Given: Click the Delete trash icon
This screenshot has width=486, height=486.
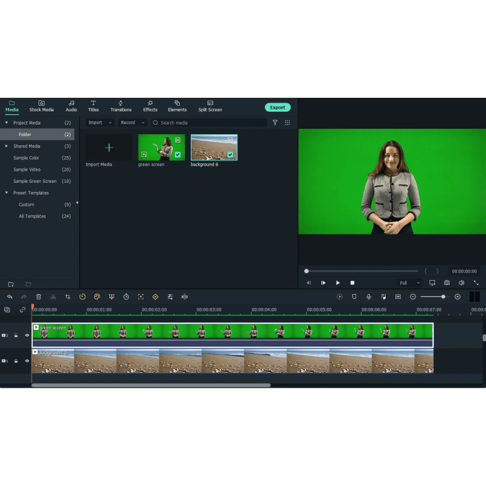Looking at the screenshot, I should click(x=39, y=296).
